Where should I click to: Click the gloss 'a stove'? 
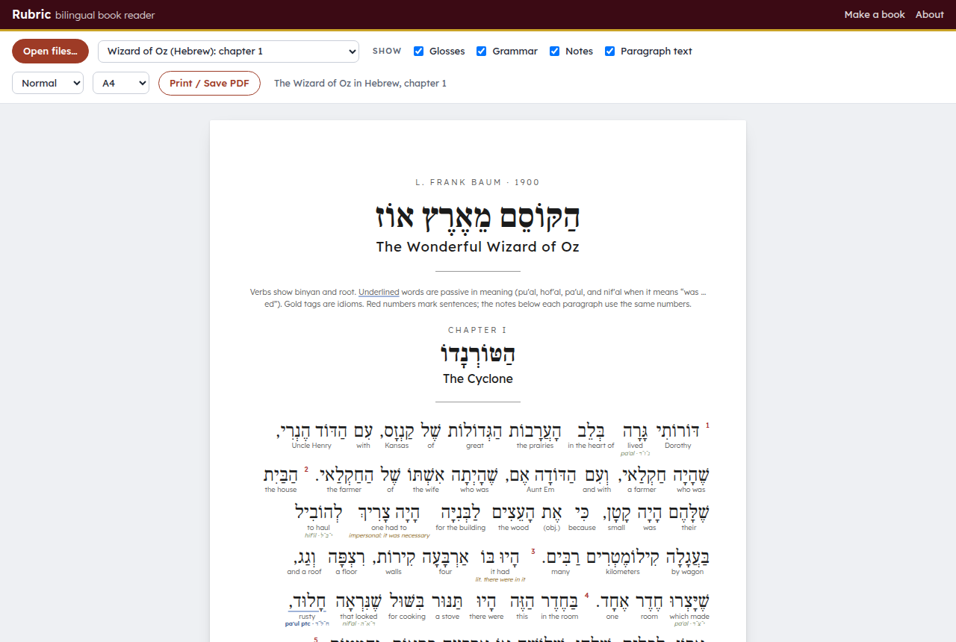(447, 617)
